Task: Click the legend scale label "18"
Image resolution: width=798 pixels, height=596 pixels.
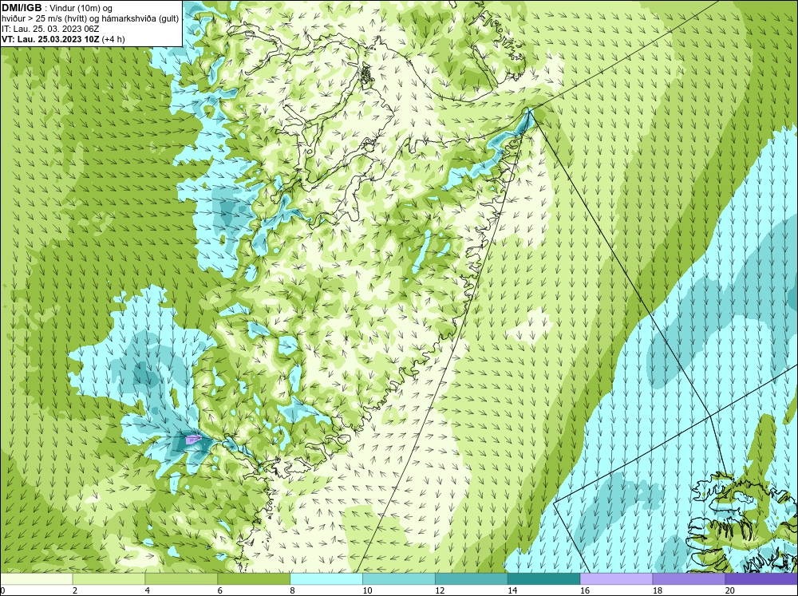Action: point(658,590)
